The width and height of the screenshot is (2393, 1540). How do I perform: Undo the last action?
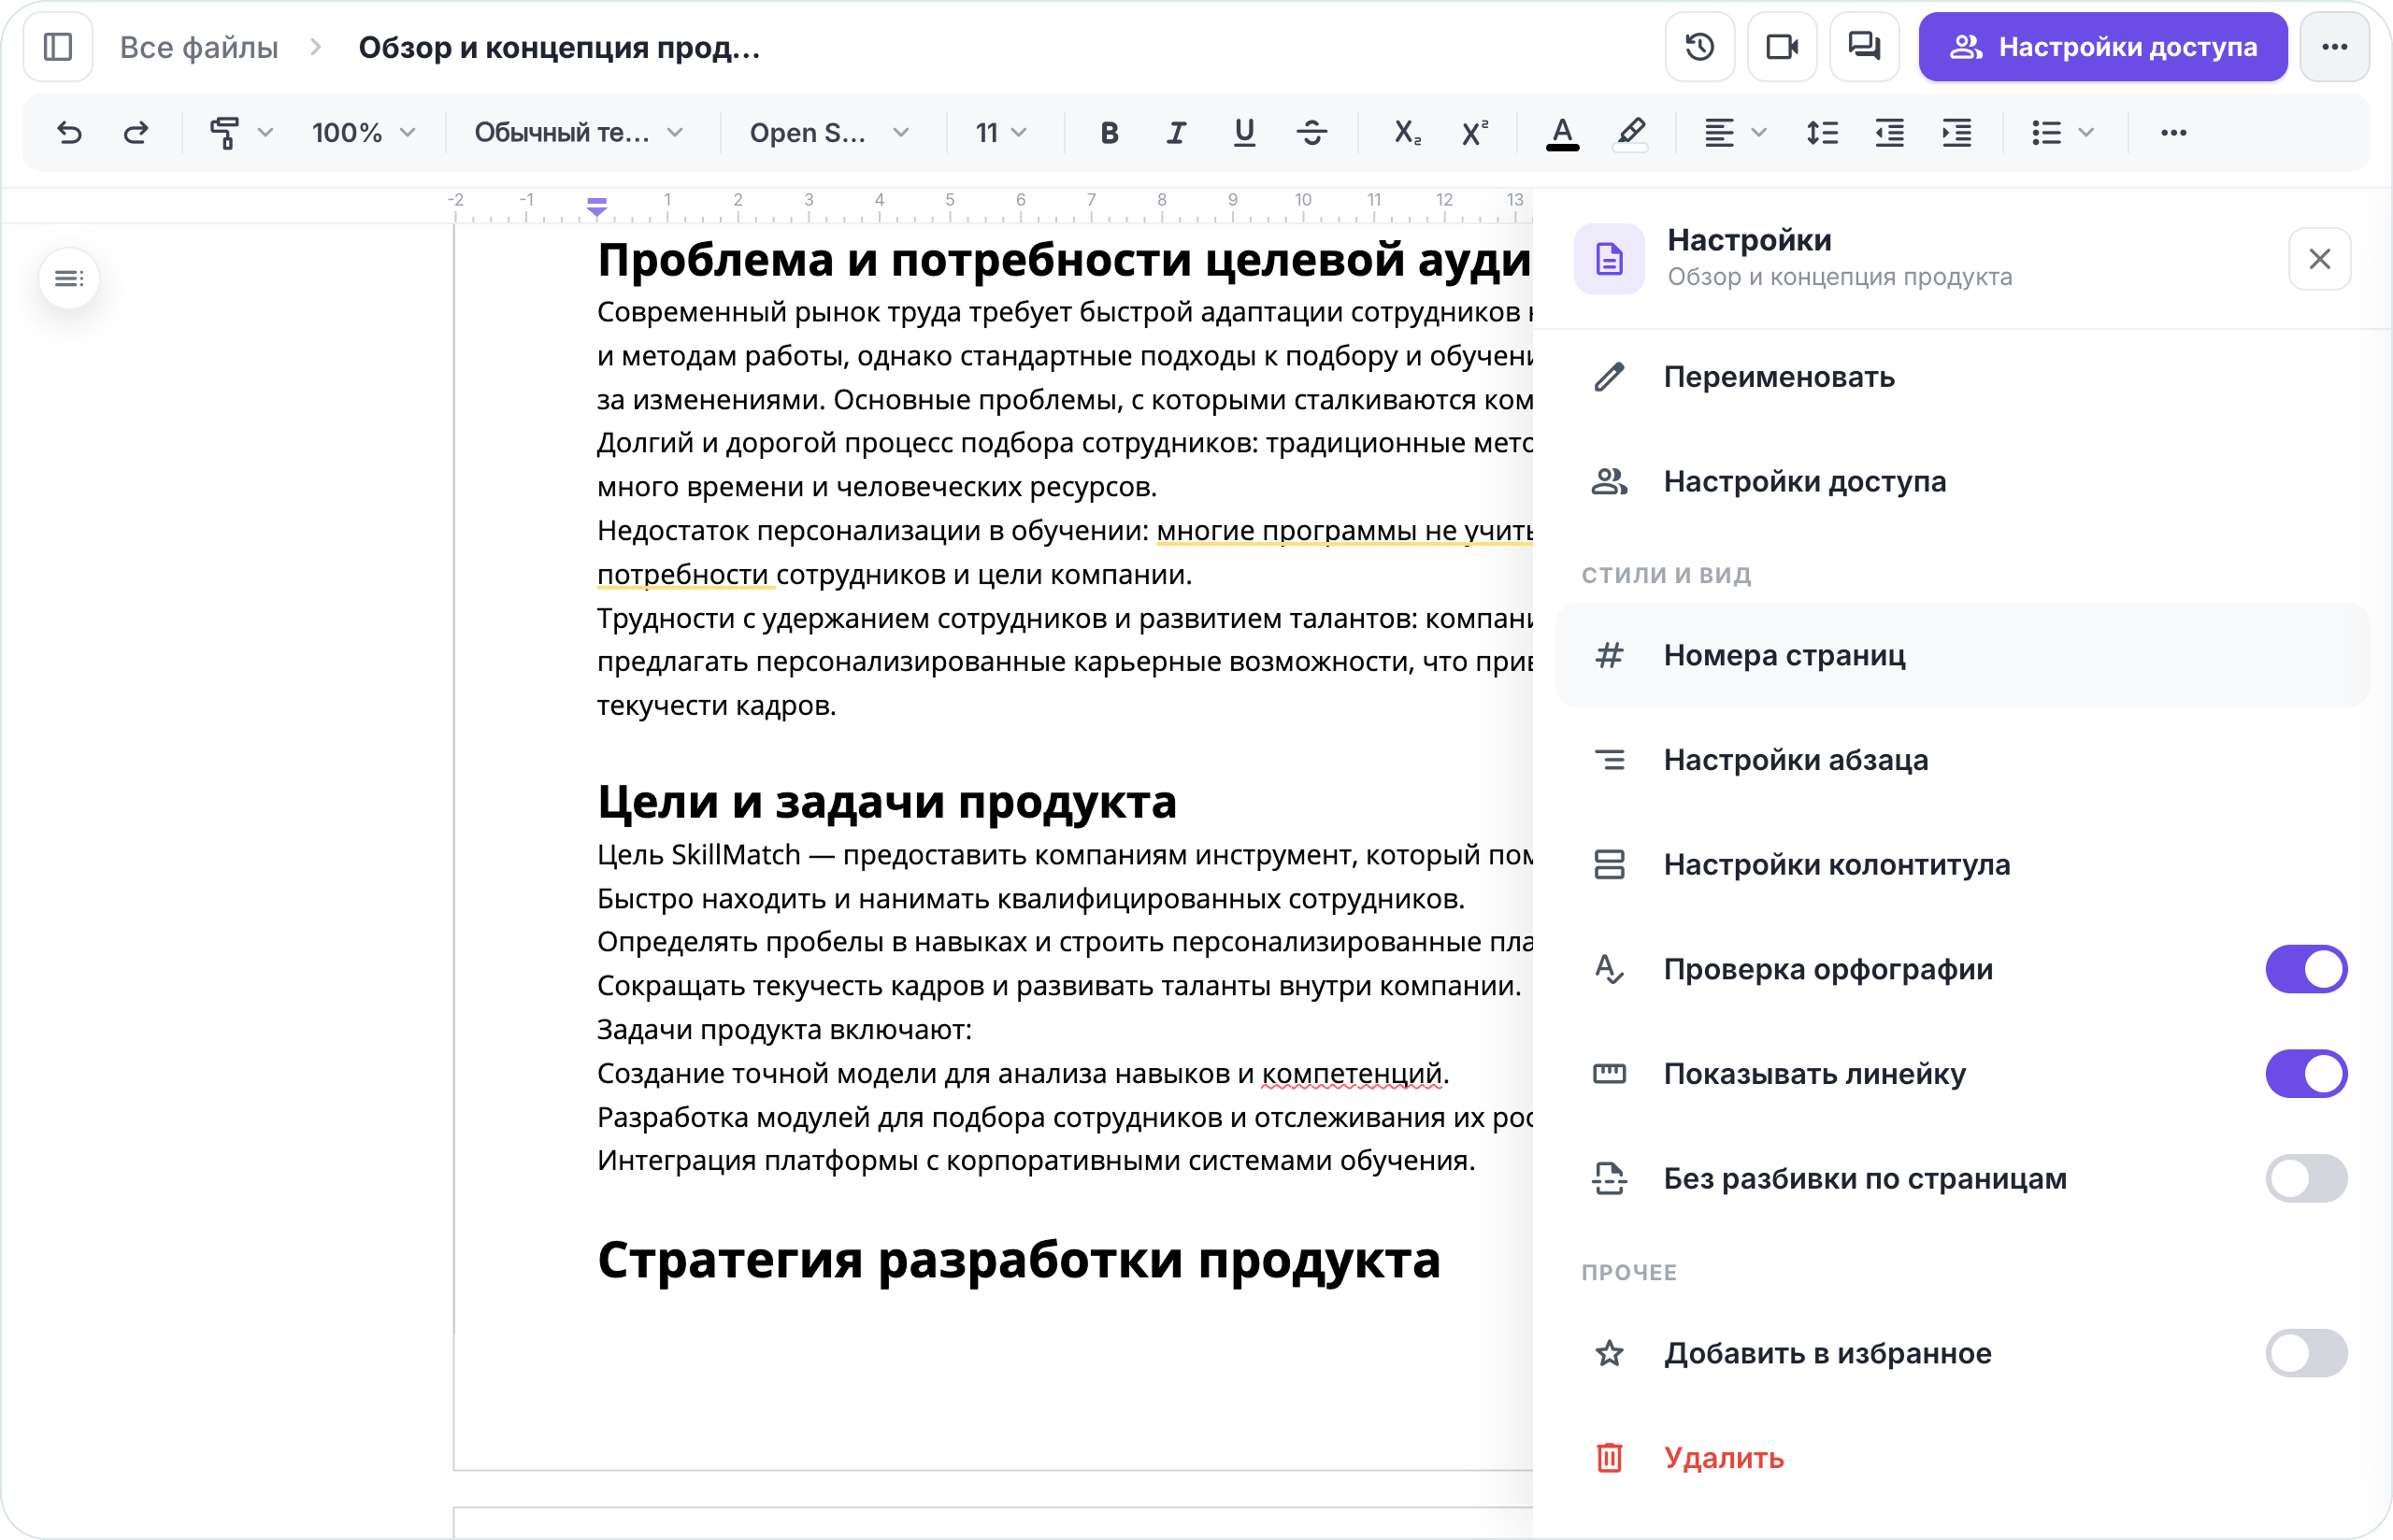coord(69,132)
